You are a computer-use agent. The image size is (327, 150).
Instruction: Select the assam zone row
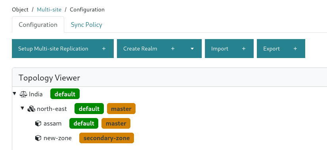pos(53,124)
